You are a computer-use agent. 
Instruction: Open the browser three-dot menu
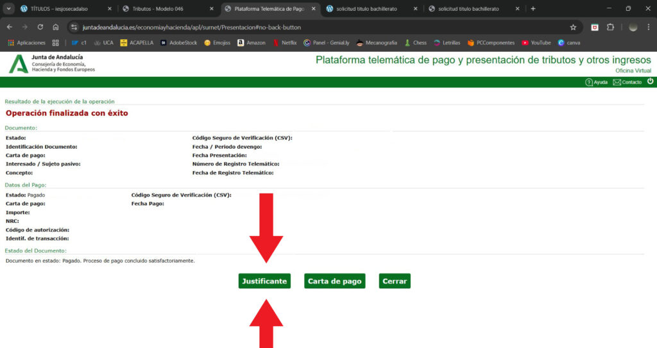click(x=649, y=28)
